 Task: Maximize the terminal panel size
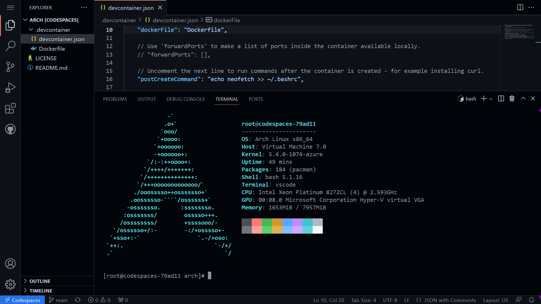coord(523,99)
